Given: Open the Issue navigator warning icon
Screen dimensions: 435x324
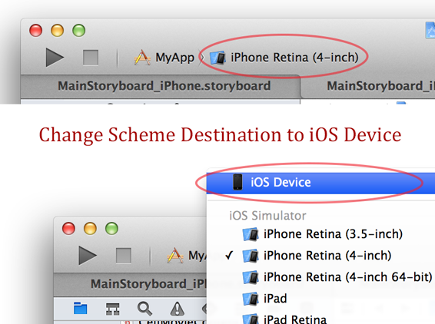Looking at the screenshot, I should coord(177,309).
